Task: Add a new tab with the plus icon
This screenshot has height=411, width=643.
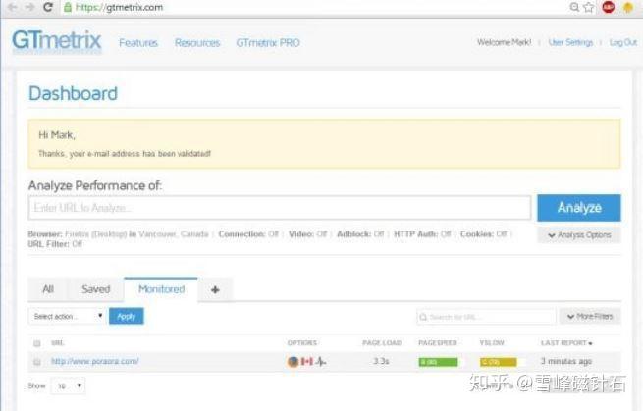Action: click(x=215, y=289)
